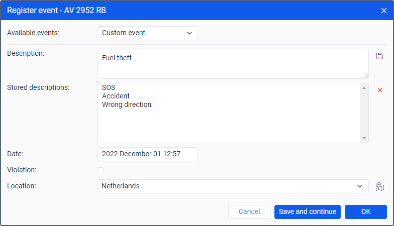Expand the Location dropdown arrow
This screenshot has height=226, width=394.
click(360, 186)
